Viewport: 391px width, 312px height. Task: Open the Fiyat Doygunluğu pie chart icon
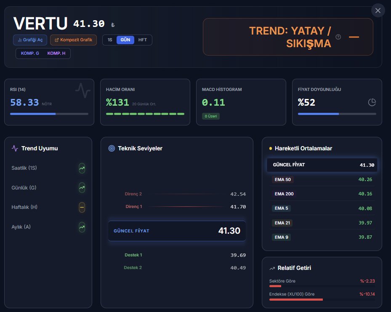(x=372, y=102)
